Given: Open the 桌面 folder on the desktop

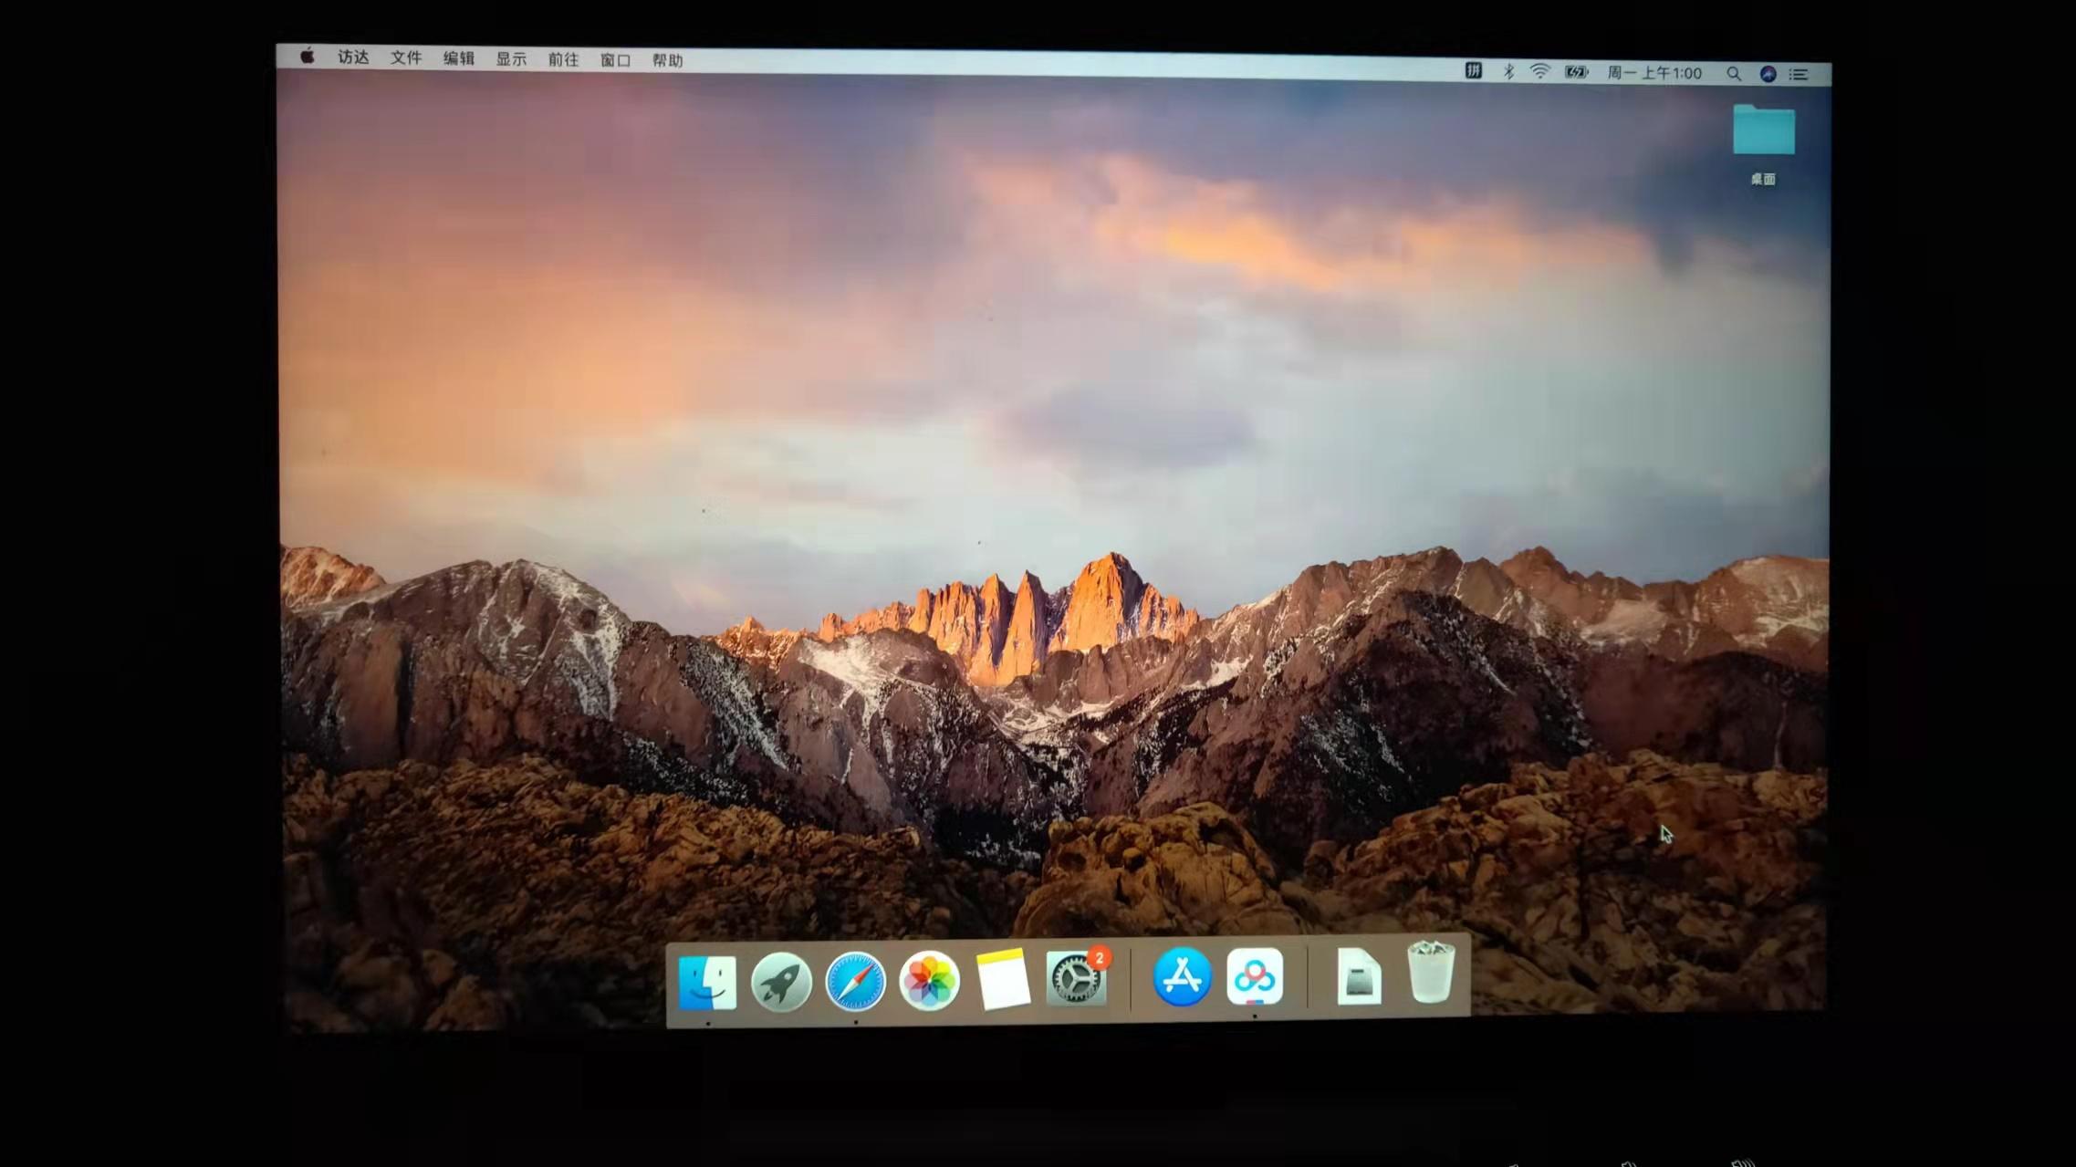Looking at the screenshot, I should pyautogui.click(x=1763, y=132).
